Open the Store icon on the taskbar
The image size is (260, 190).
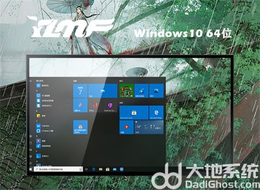coord(108,169)
